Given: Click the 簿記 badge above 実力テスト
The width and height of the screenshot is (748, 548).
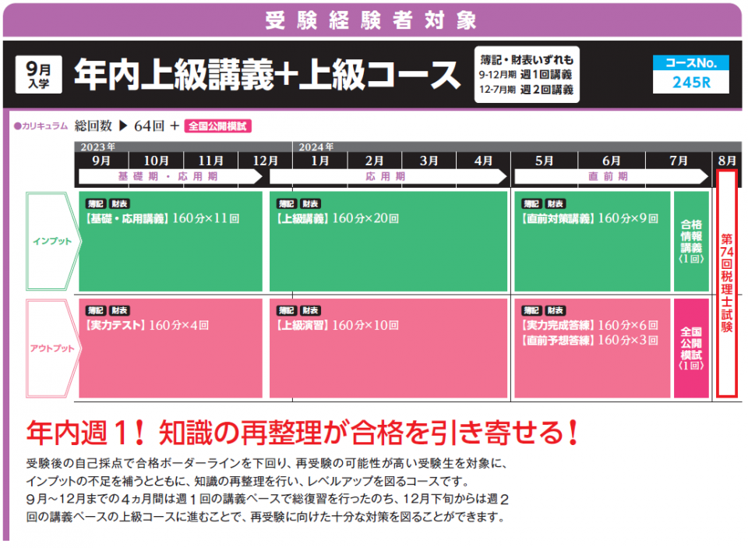Looking at the screenshot, I should click(95, 310).
